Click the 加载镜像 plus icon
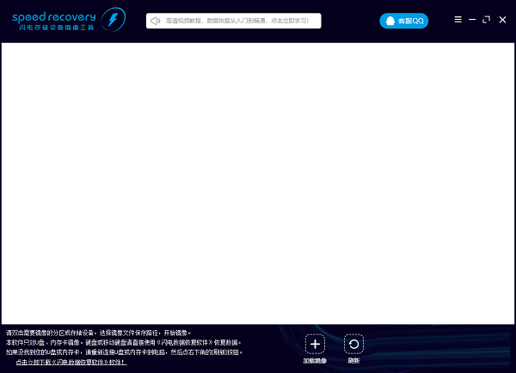The width and height of the screenshot is (516, 373). pos(315,344)
